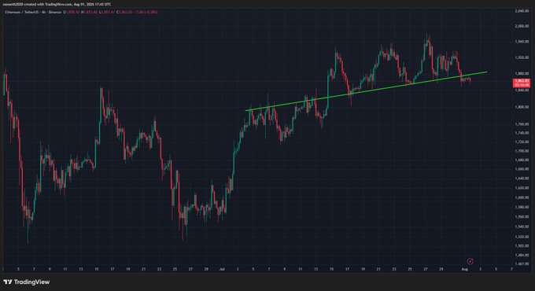
Task: Click the 'Aug' label on the time axis
Action: coord(464,269)
